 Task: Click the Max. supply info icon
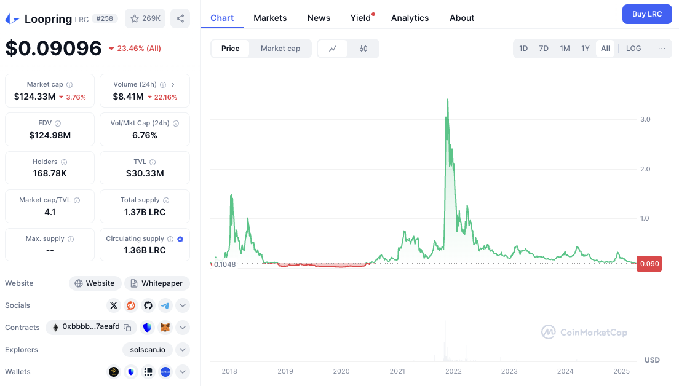click(x=71, y=239)
